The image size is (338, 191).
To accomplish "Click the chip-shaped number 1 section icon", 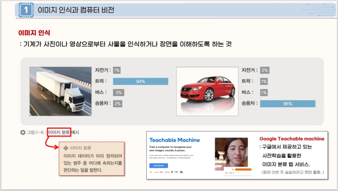I will pos(26,10).
